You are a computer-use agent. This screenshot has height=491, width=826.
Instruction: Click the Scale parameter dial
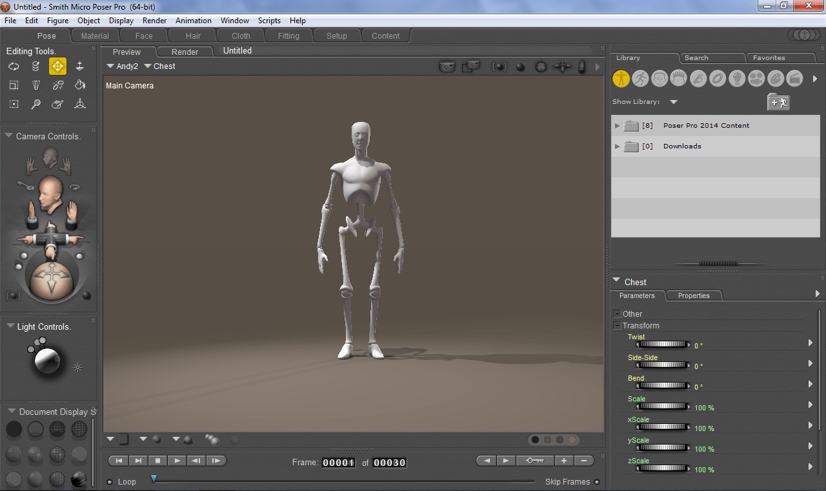[663, 406]
